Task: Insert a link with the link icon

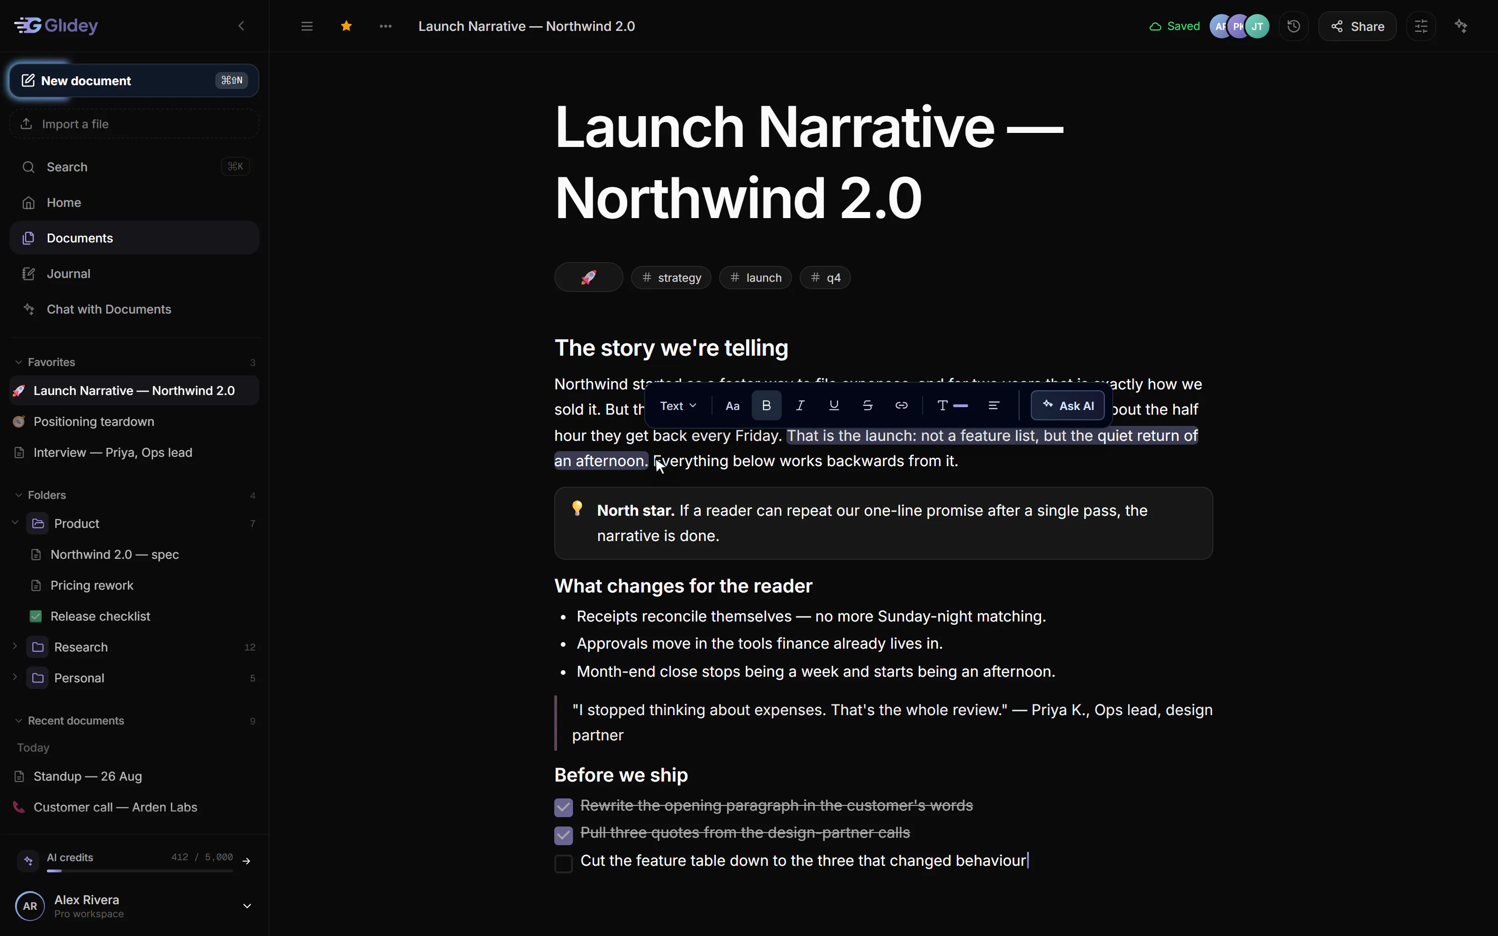Action: click(901, 406)
